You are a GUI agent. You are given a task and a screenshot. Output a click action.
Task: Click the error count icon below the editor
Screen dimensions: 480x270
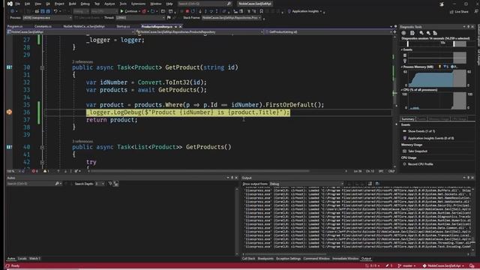pos(34,171)
